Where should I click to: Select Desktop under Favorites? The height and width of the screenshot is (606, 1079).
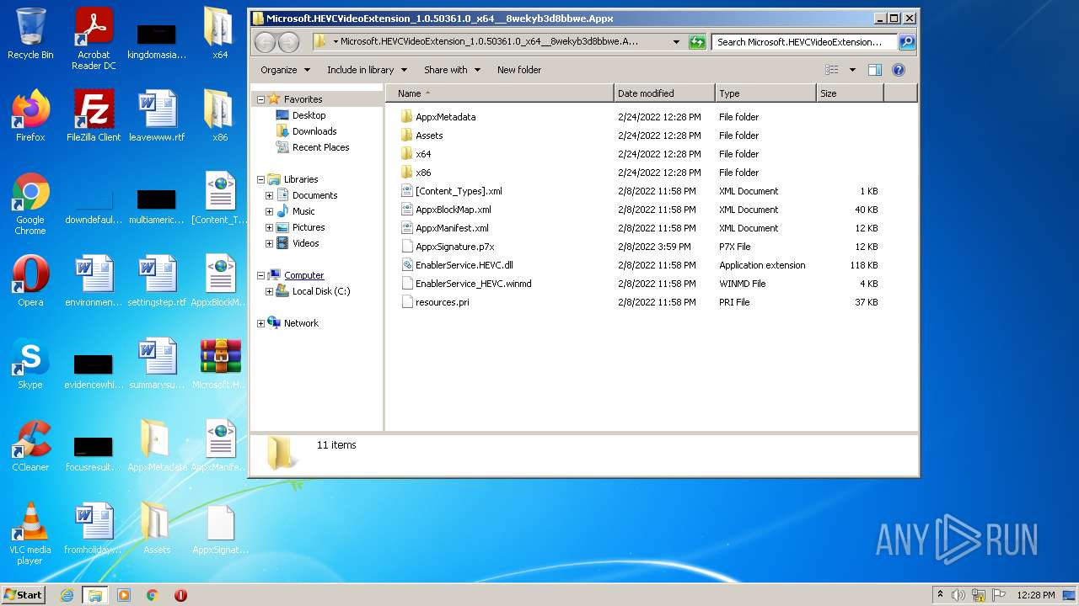point(309,115)
